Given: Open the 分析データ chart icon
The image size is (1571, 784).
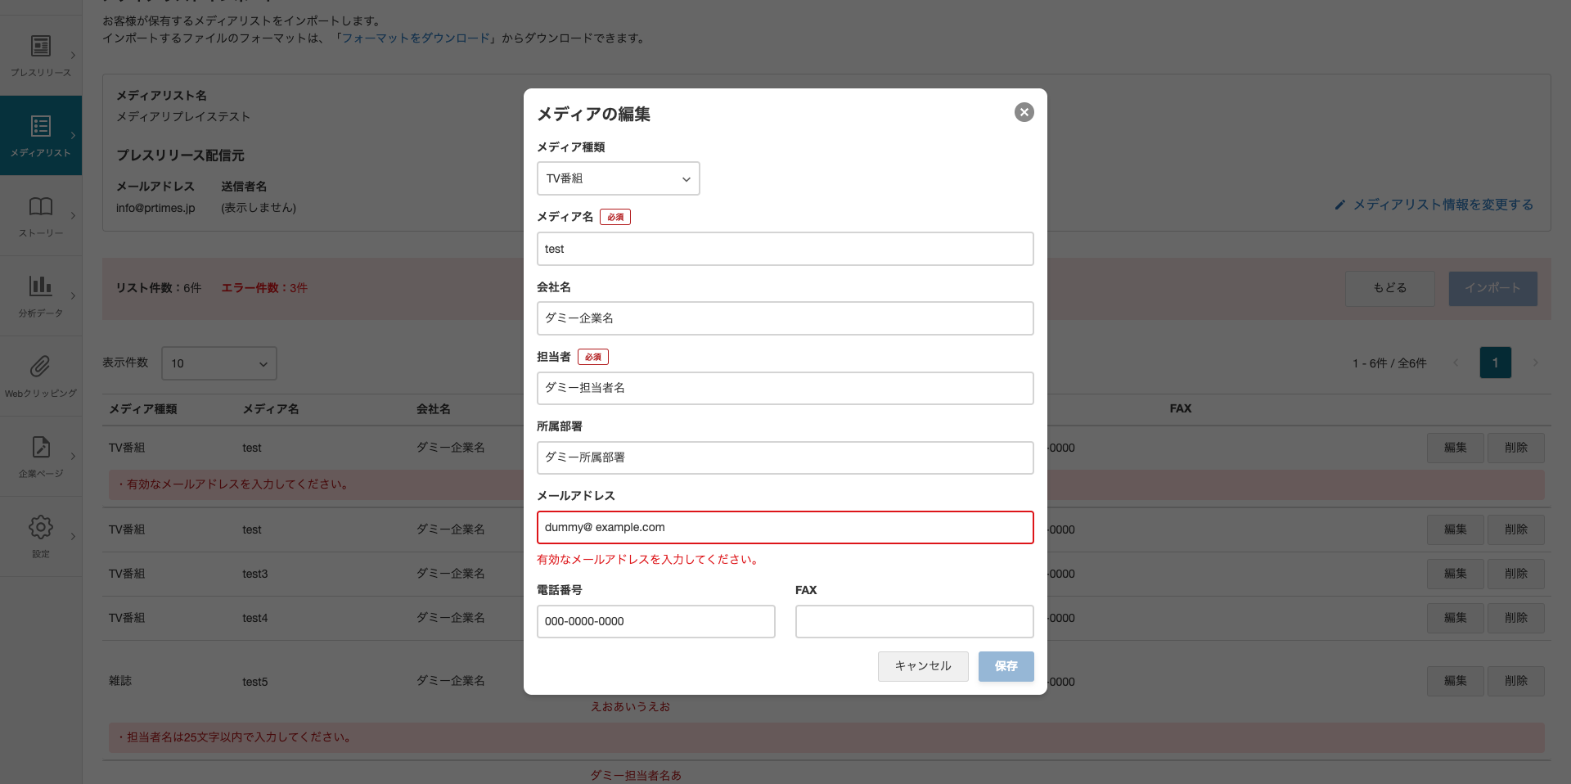Looking at the screenshot, I should click(x=41, y=286).
